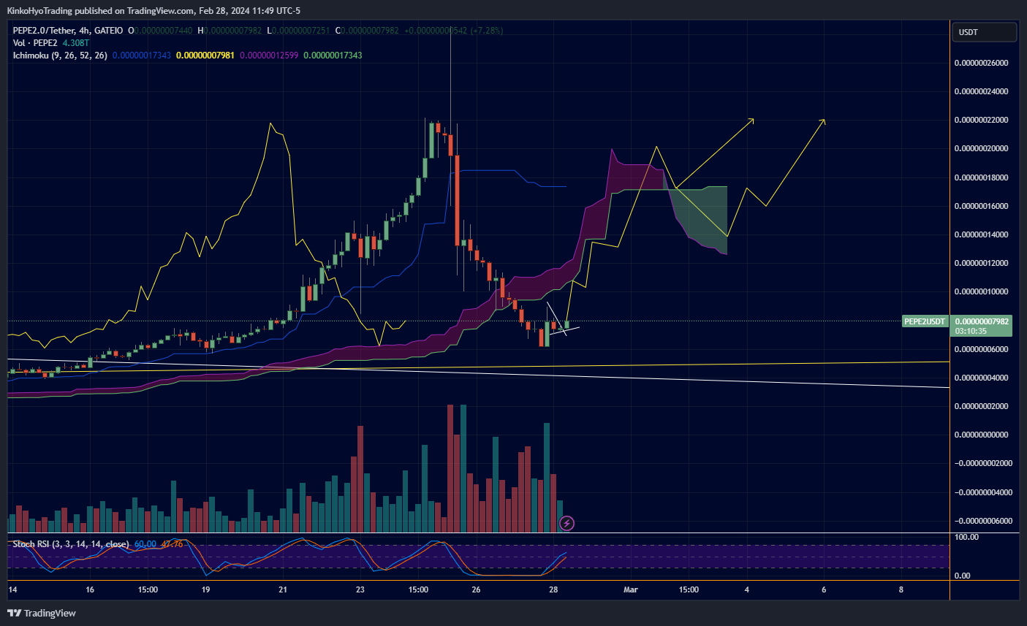The height and width of the screenshot is (626, 1027).
Task: Click the green Ichimoku value 0.00000017343
Action: click(333, 56)
